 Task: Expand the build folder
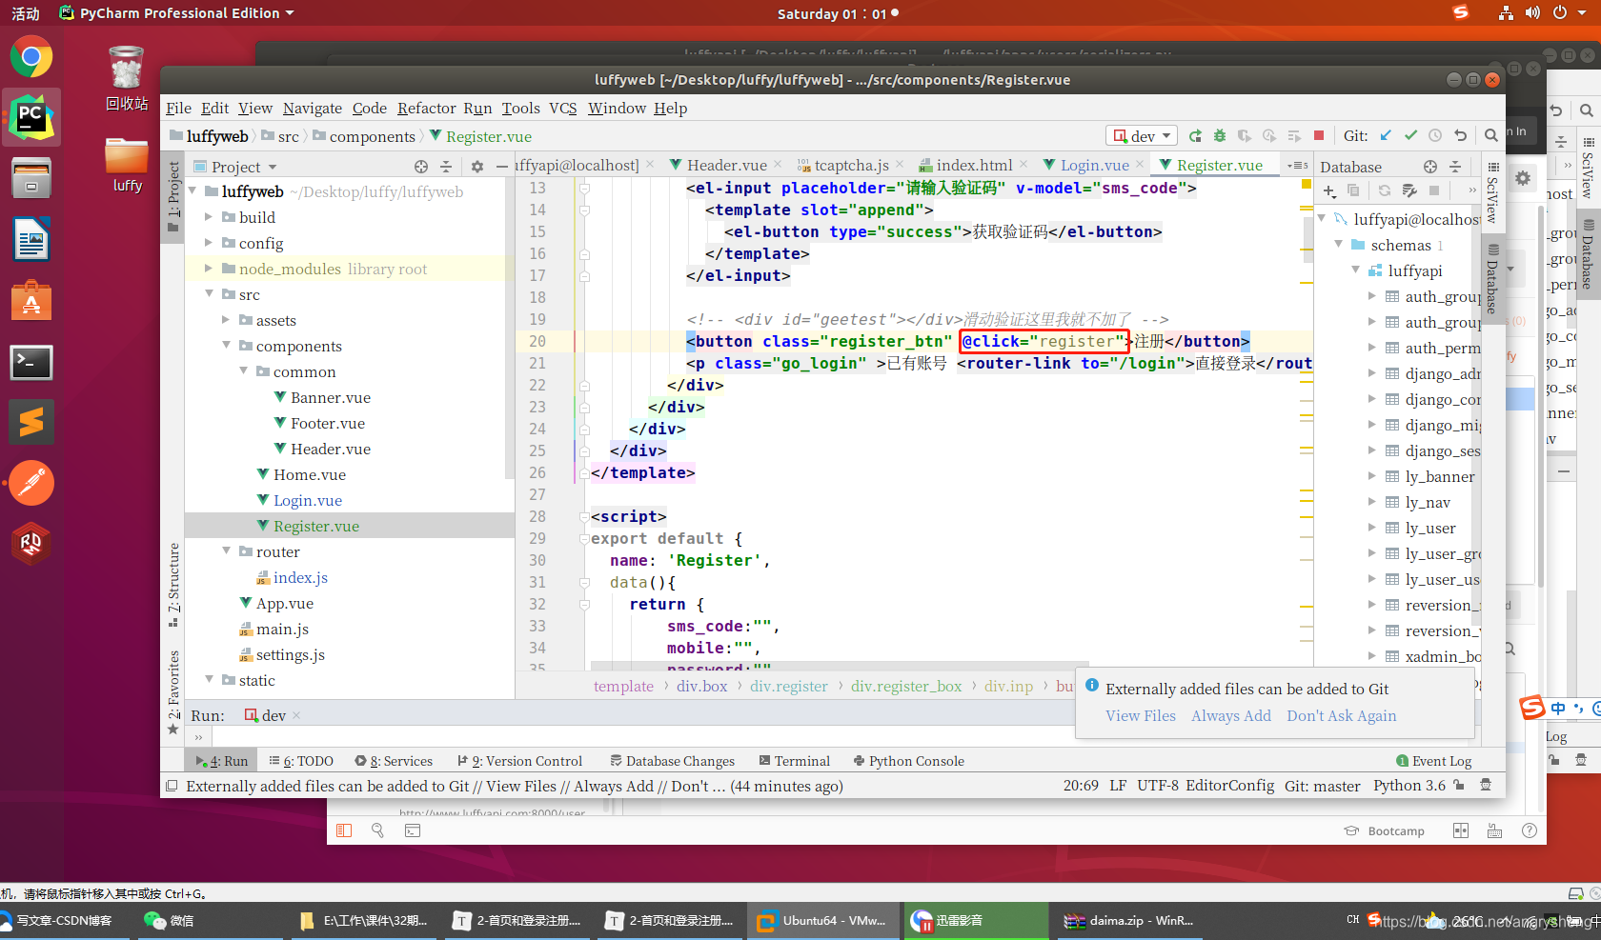(x=209, y=217)
